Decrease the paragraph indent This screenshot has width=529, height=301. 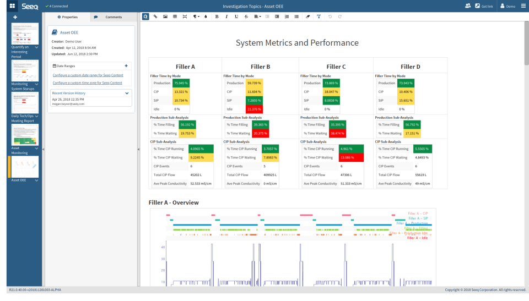[x=267, y=17]
